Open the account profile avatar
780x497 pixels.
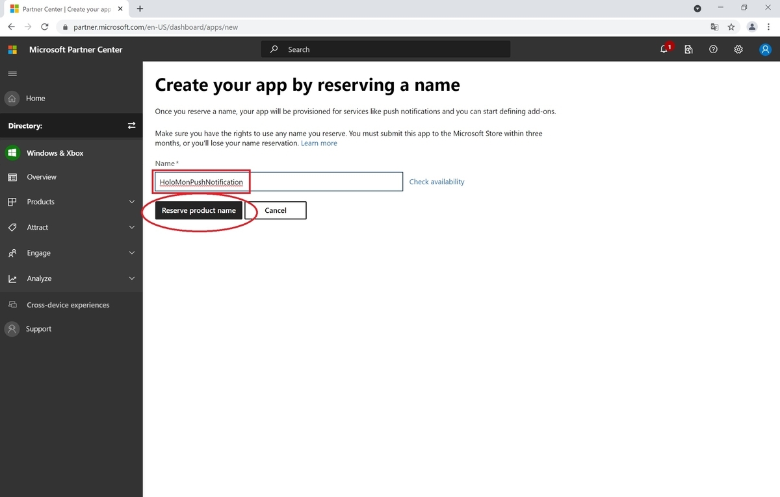click(x=765, y=49)
